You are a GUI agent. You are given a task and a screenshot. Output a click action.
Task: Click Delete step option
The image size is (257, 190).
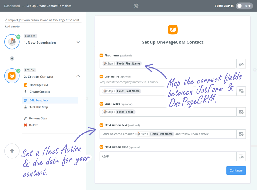pos(34,125)
